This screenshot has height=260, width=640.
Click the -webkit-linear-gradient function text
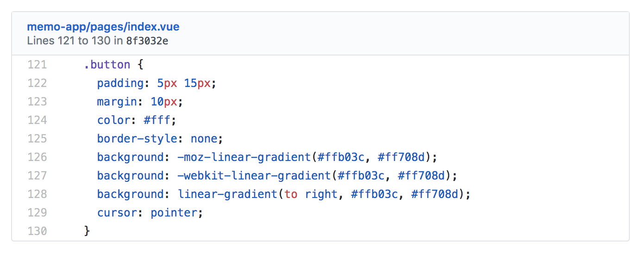click(254, 176)
